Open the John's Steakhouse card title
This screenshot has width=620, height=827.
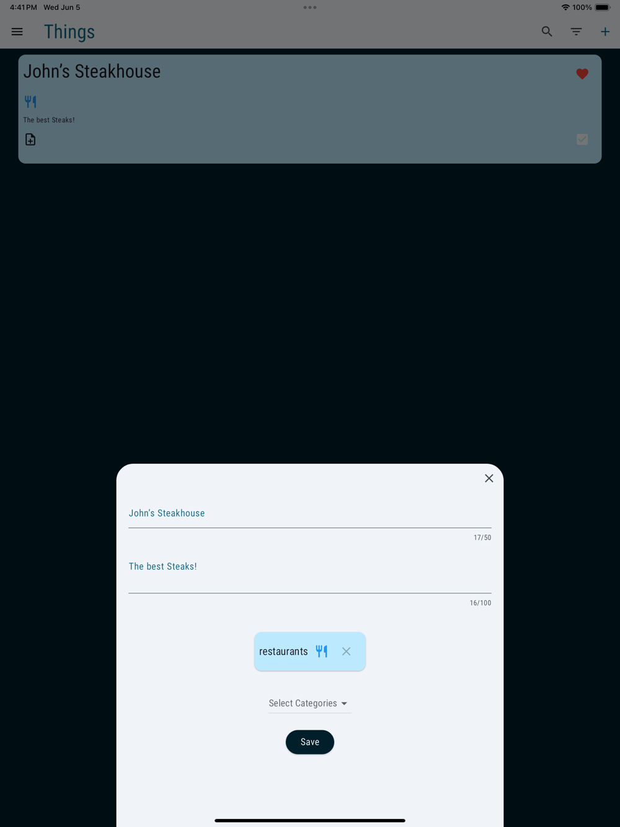click(92, 71)
